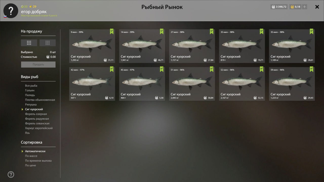Click the gold coins balance 0,18
The height and width of the screenshot is (182, 324).
[295, 7]
